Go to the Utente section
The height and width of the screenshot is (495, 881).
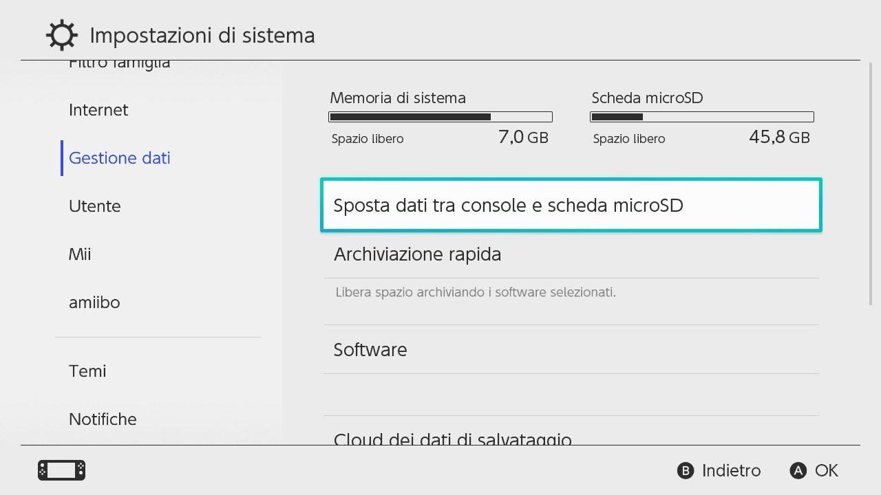[95, 206]
